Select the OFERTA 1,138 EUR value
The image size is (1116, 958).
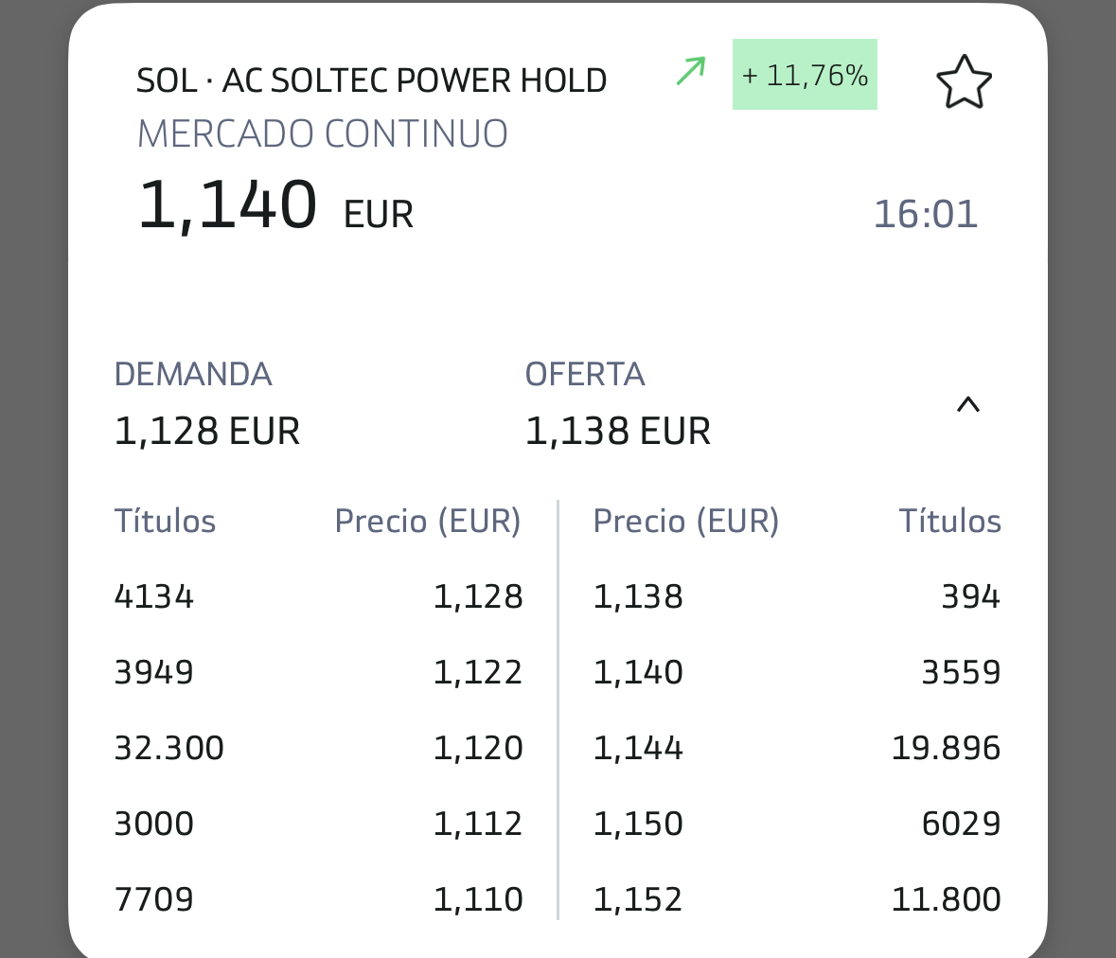click(617, 432)
